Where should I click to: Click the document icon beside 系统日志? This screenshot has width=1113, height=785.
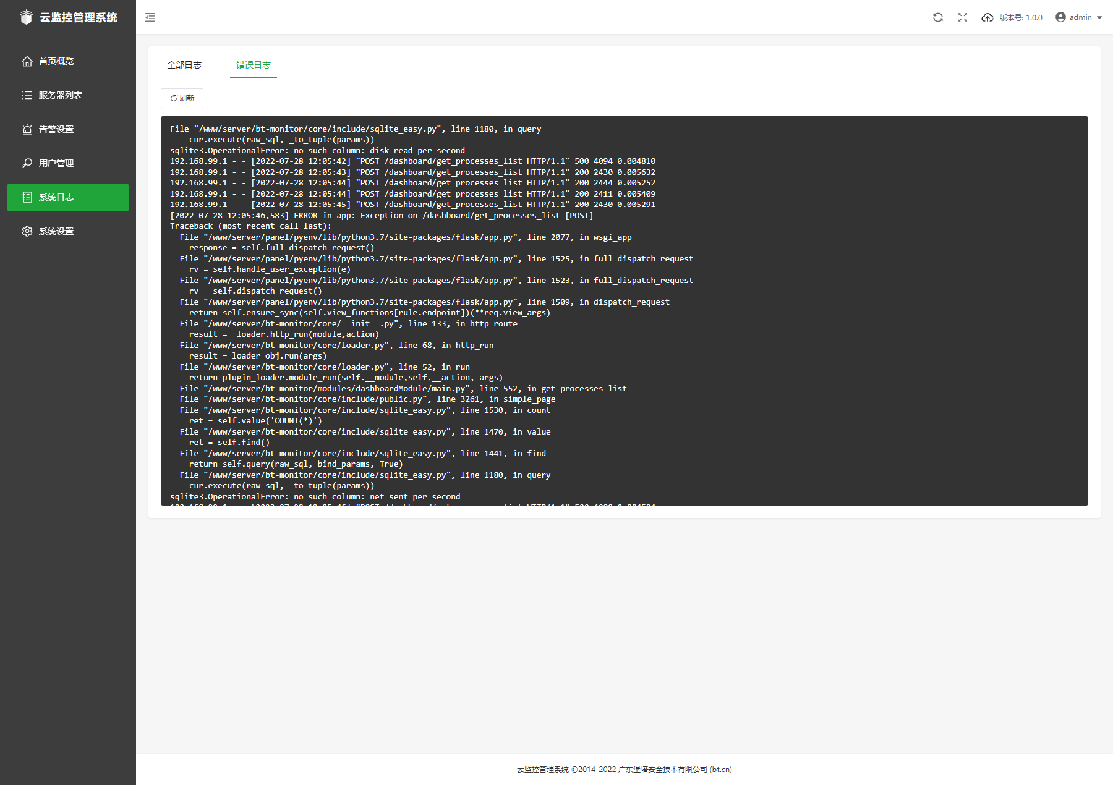pyautogui.click(x=27, y=197)
